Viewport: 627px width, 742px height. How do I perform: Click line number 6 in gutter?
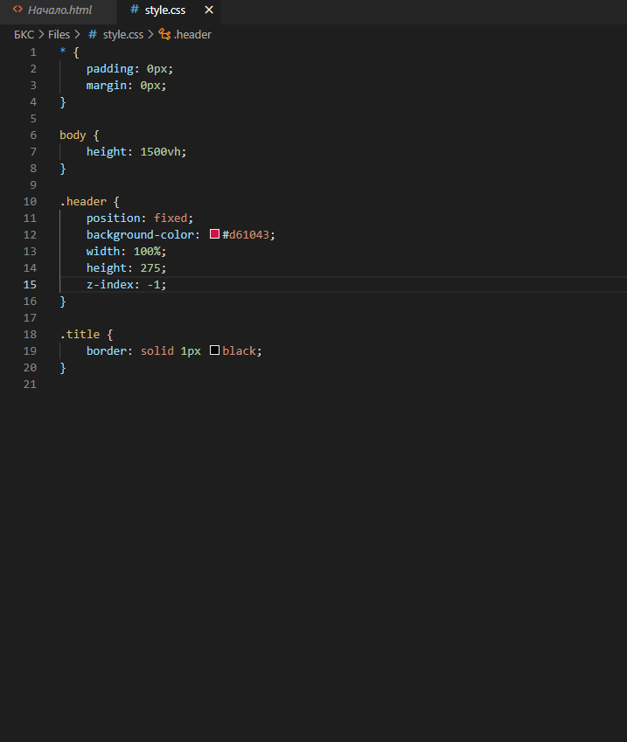coord(33,135)
